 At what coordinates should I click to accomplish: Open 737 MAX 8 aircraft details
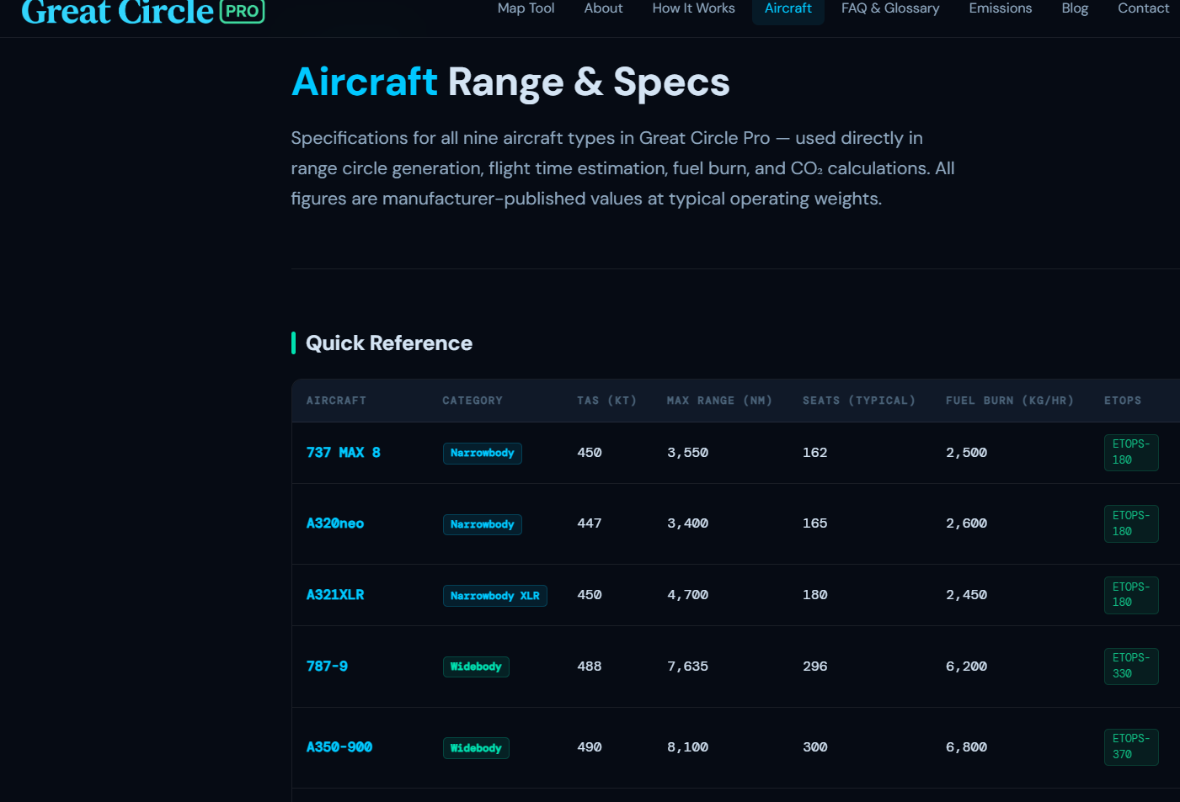click(x=343, y=452)
